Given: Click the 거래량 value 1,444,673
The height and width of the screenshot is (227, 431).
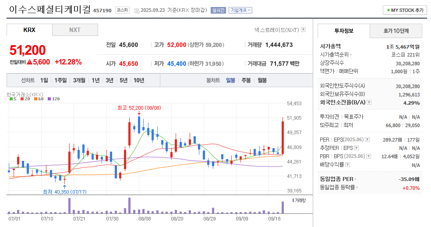Looking at the screenshot, I should [x=279, y=45].
